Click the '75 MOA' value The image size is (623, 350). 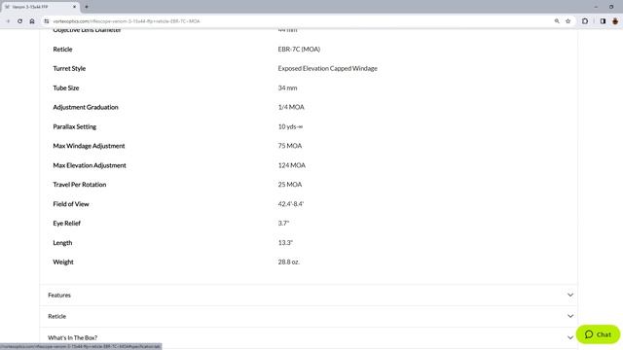290,146
